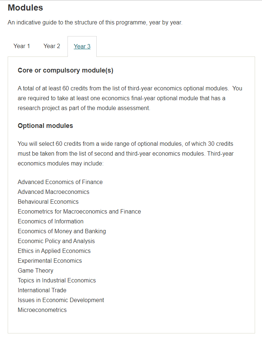Switch to the Year 1 tab
The width and height of the screenshot is (262, 340).
tap(22, 46)
